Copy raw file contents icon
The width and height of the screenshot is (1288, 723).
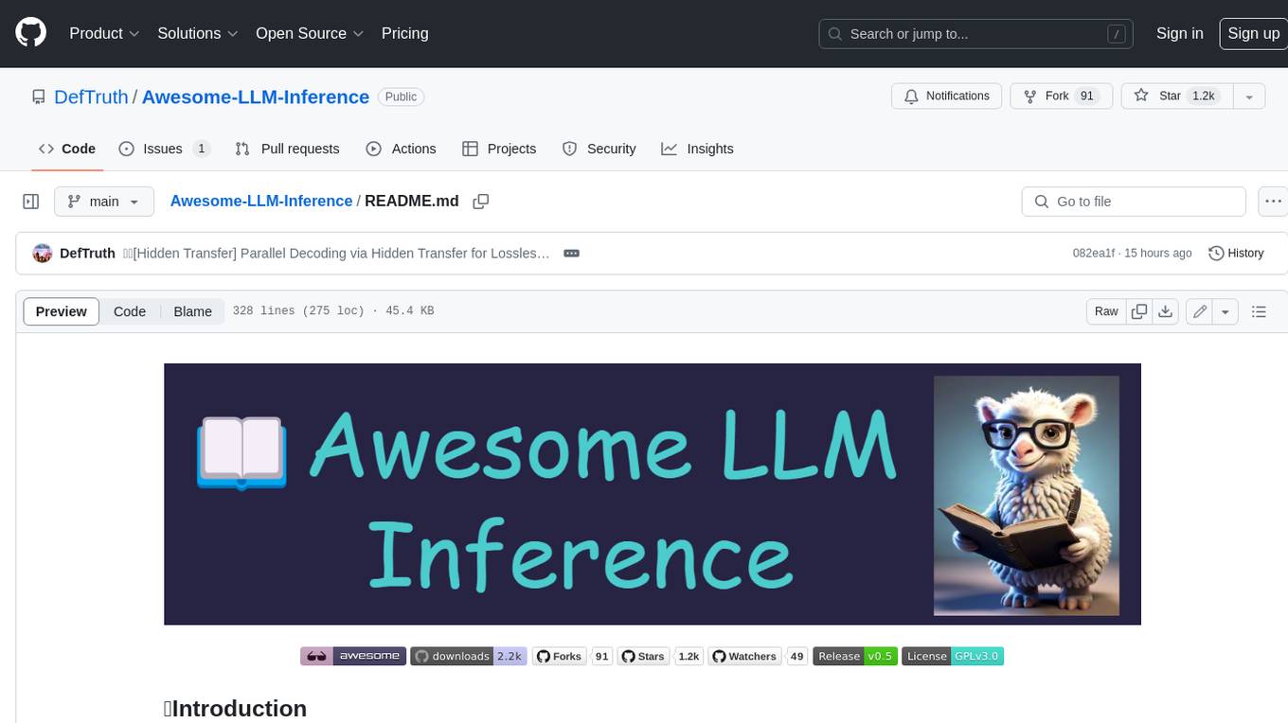(1139, 311)
